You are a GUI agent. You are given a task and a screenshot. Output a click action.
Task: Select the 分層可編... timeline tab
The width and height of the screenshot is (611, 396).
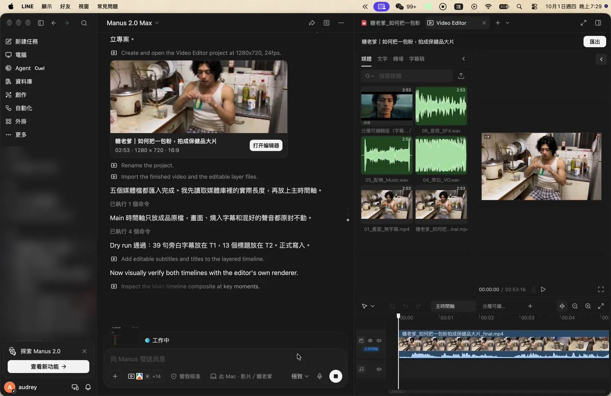[494, 306]
